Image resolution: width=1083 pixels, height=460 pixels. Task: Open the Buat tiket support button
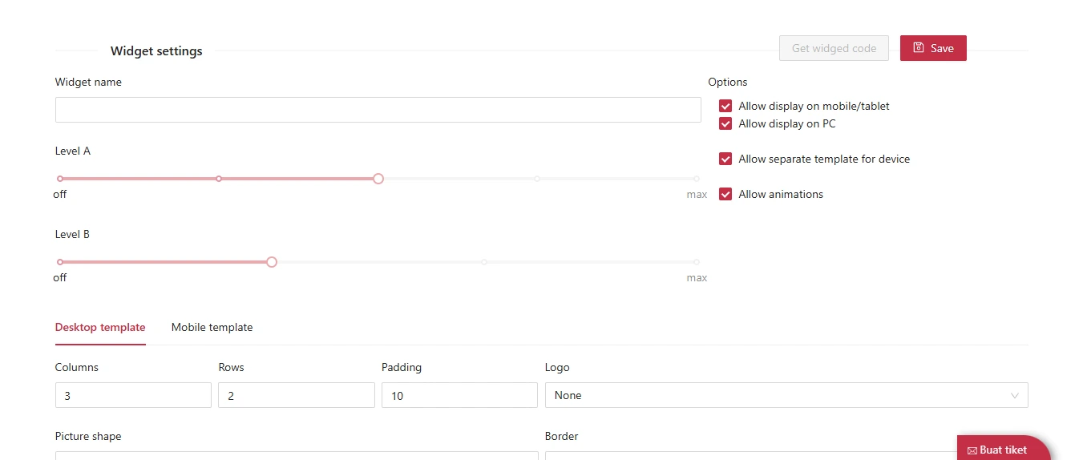(1004, 449)
